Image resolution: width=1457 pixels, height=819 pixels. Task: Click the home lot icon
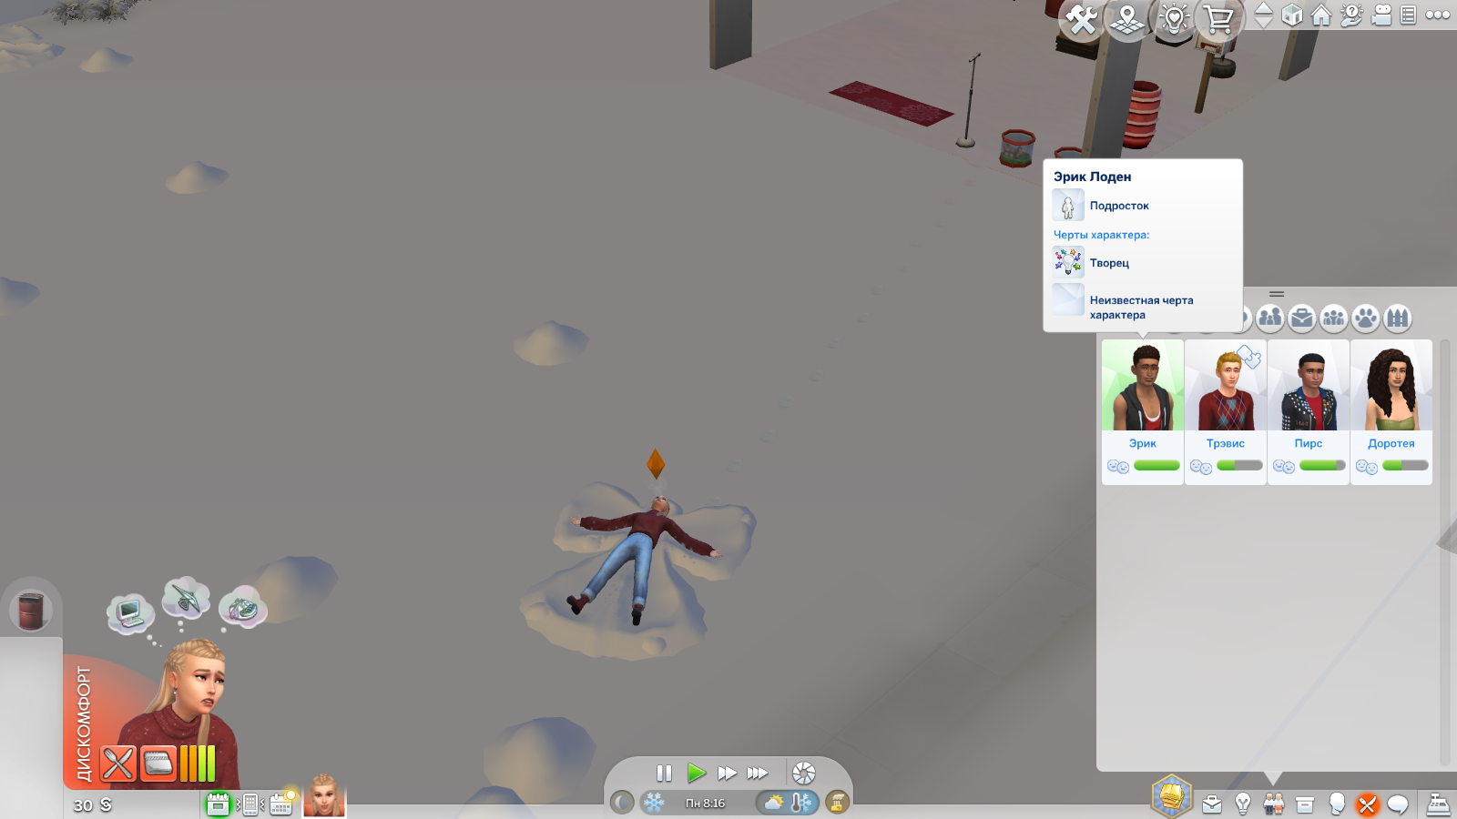(x=1321, y=15)
